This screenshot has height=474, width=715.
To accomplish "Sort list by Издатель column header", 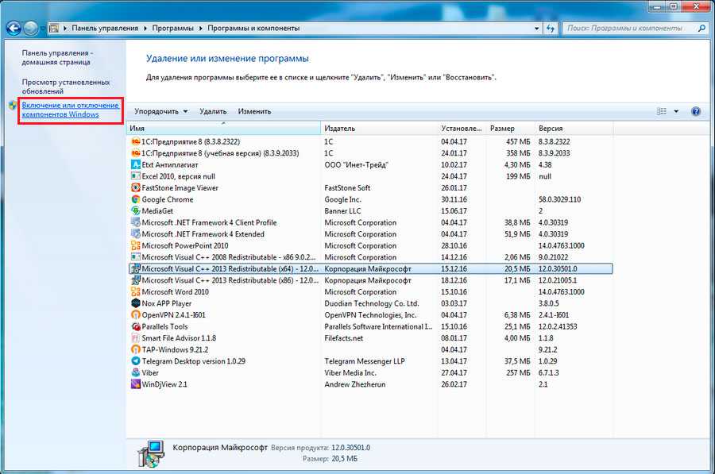I will [x=340, y=129].
